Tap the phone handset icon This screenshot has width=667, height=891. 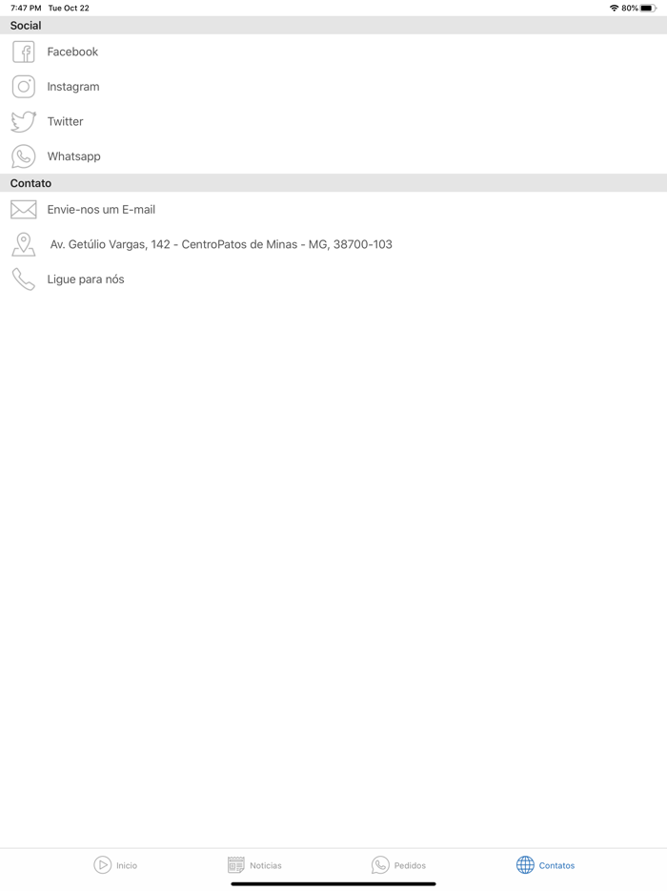[23, 279]
